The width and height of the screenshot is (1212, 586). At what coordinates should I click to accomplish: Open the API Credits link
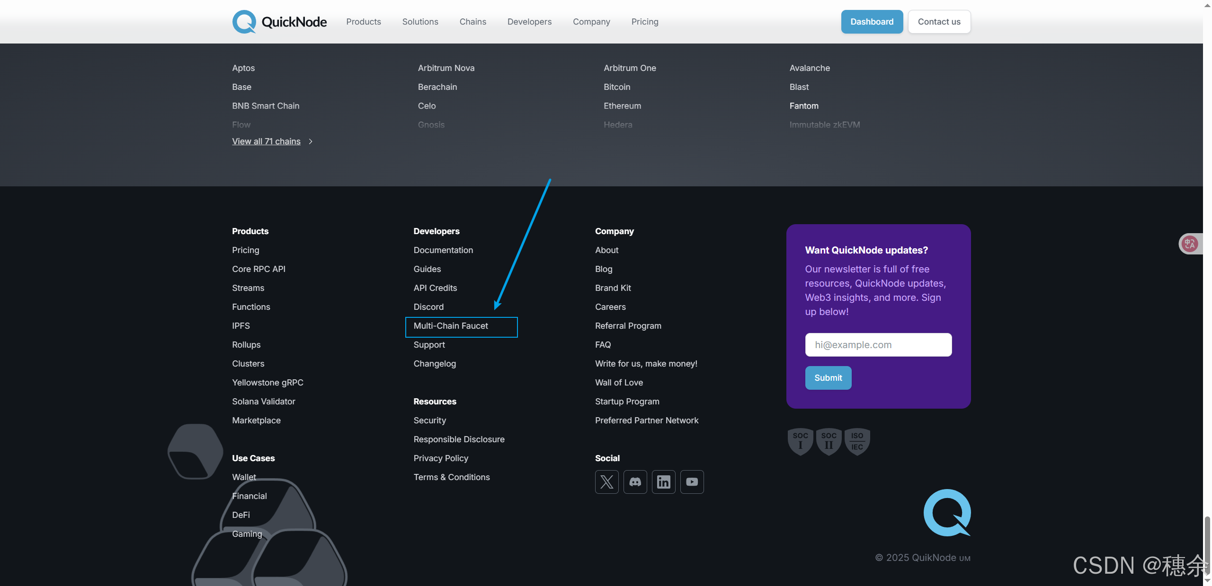point(435,288)
